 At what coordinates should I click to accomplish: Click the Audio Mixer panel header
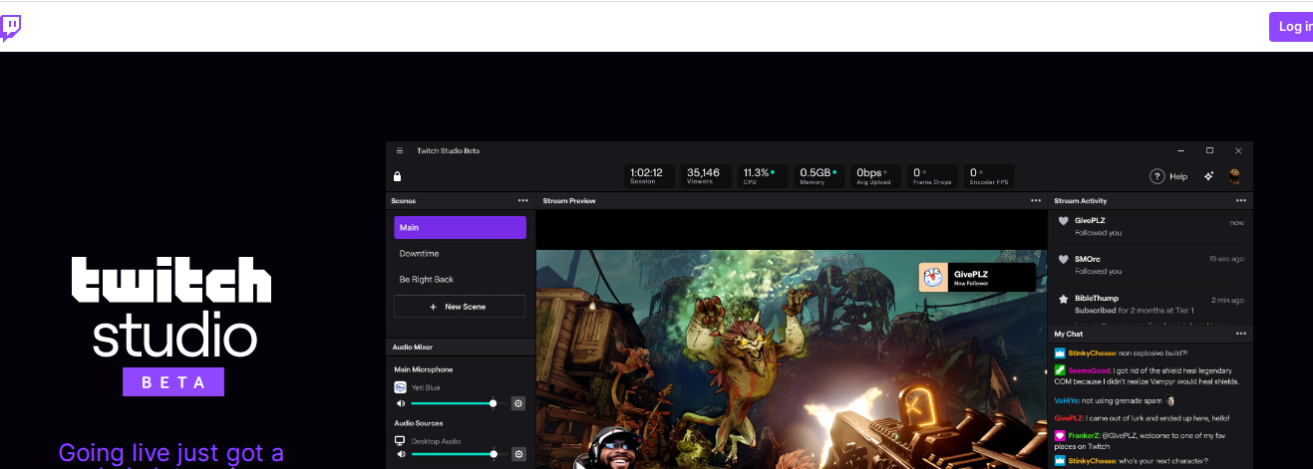(460, 347)
